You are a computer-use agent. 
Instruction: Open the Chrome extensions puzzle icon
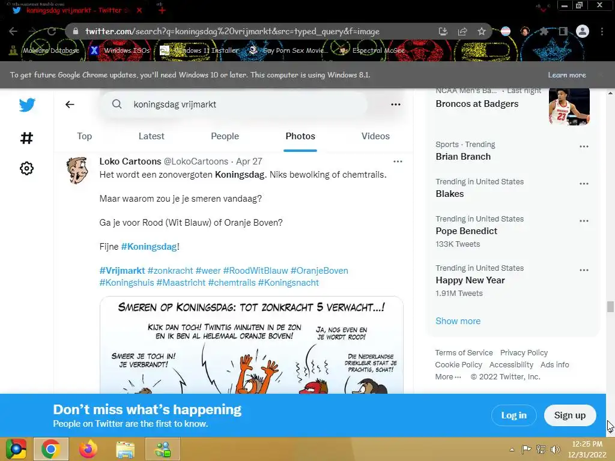coord(544,31)
